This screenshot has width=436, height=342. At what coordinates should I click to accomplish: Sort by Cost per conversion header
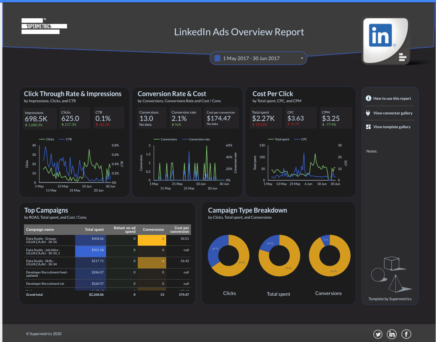tap(180, 230)
